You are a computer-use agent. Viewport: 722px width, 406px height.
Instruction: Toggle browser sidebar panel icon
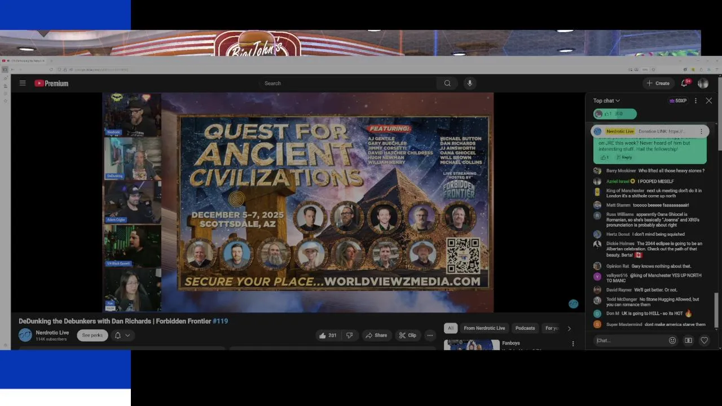click(5, 69)
